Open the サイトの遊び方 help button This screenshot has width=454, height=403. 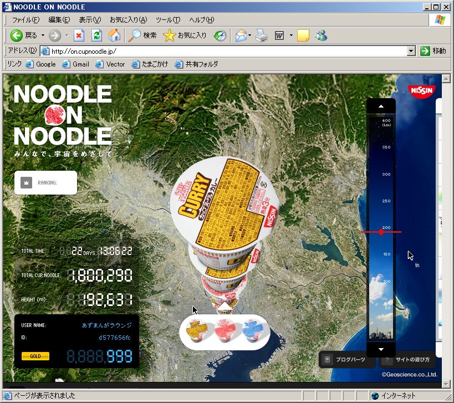(x=407, y=360)
